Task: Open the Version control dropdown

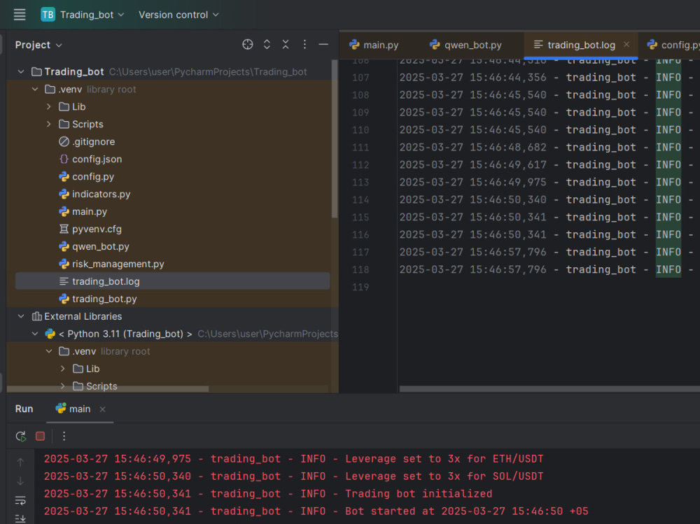Action: (178, 15)
